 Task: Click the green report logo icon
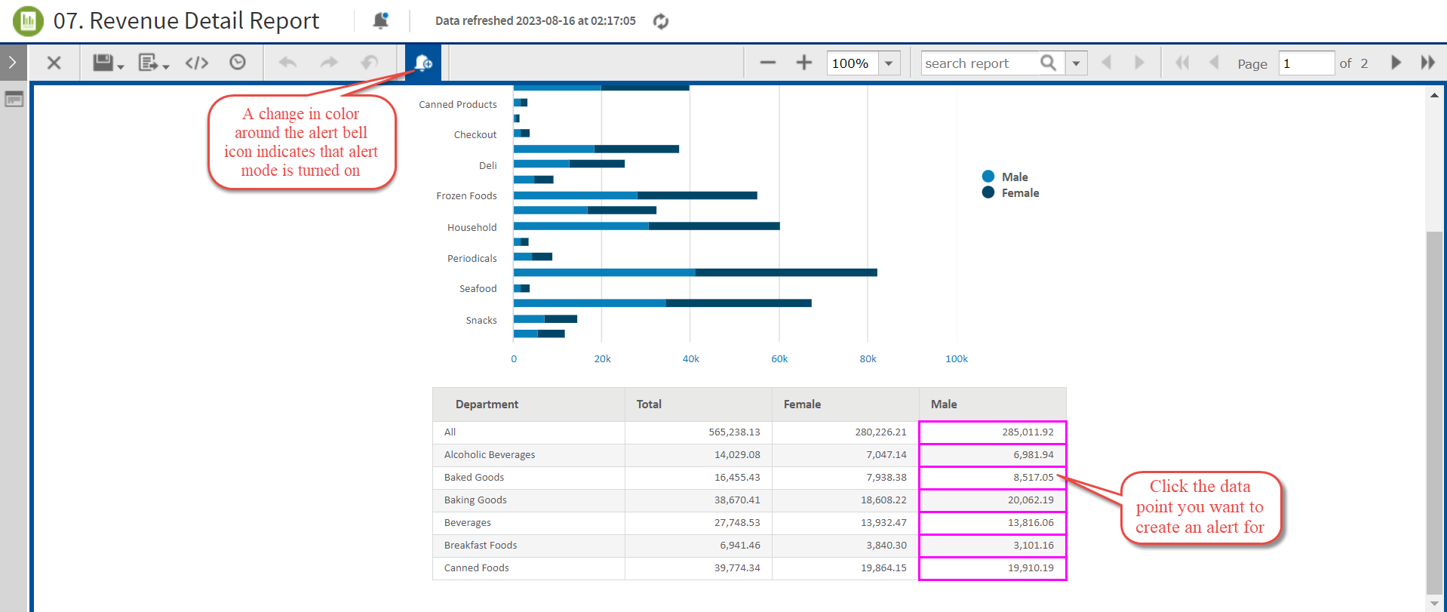click(28, 21)
